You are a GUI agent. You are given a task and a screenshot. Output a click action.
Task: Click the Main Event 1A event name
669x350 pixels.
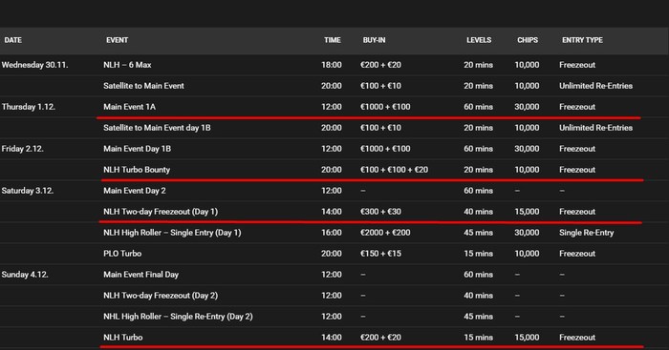pos(129,107)
